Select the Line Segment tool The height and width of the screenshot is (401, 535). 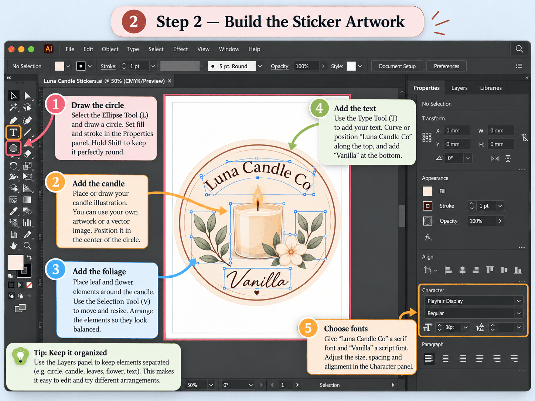coord(27,132)
